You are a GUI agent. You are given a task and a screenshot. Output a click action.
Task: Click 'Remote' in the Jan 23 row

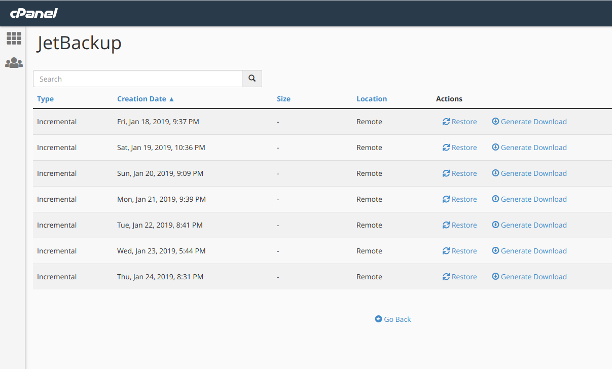coord(369,251)
